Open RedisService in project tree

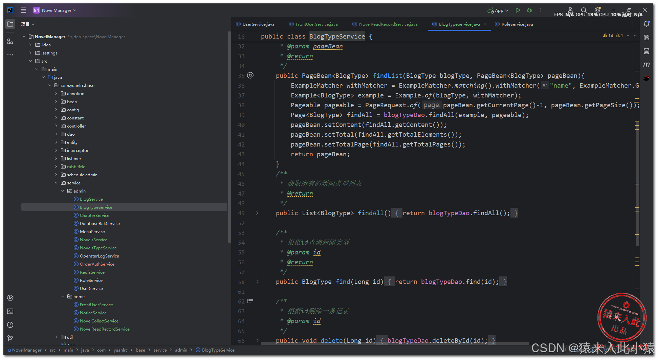[92, 272]
